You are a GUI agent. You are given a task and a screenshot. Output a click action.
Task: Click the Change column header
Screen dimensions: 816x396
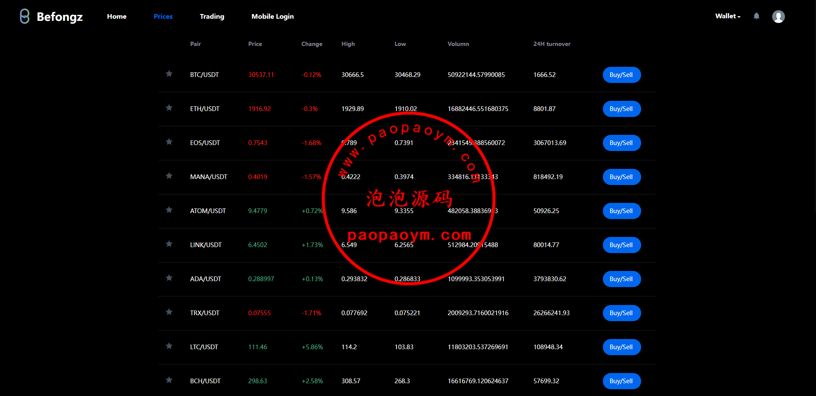[311, 44]
